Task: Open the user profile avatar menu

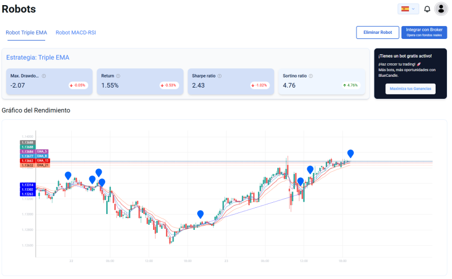Action: coord(441,9)
